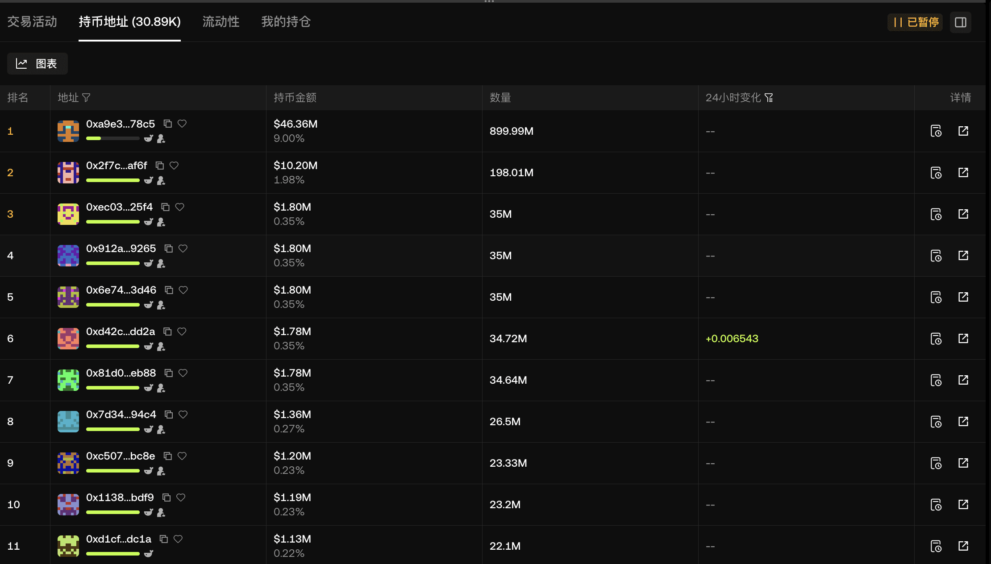Switch to 流动性 tab
The width and height of the screenshot is (991, 564).
[221, 21]
